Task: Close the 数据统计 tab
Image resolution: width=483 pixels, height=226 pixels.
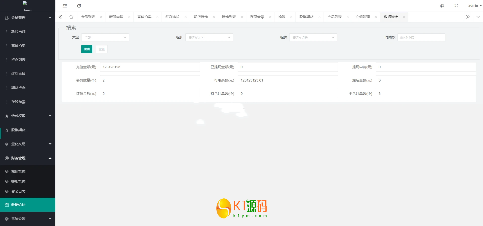Action: [x=404, y=17]
